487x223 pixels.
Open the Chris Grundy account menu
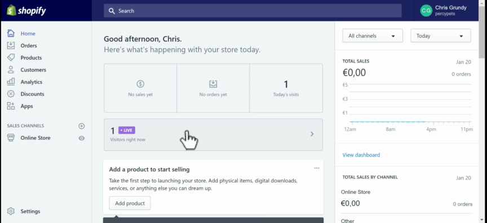coord(444,11)
